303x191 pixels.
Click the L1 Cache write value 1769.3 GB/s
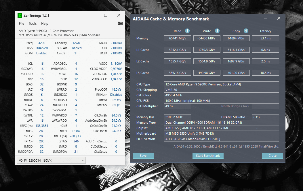click(207, 50)
